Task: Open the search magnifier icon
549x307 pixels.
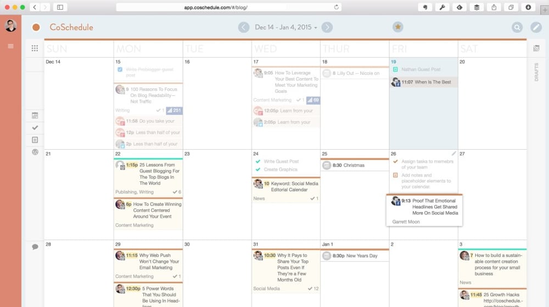Action: click(517, 27)
